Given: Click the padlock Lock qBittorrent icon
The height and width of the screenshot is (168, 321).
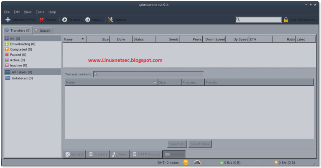Looking at the screenshot, I should [x=286, y=20].
